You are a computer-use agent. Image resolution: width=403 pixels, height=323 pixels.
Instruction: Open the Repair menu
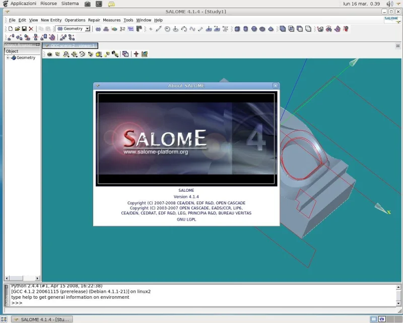pos(94,20)
